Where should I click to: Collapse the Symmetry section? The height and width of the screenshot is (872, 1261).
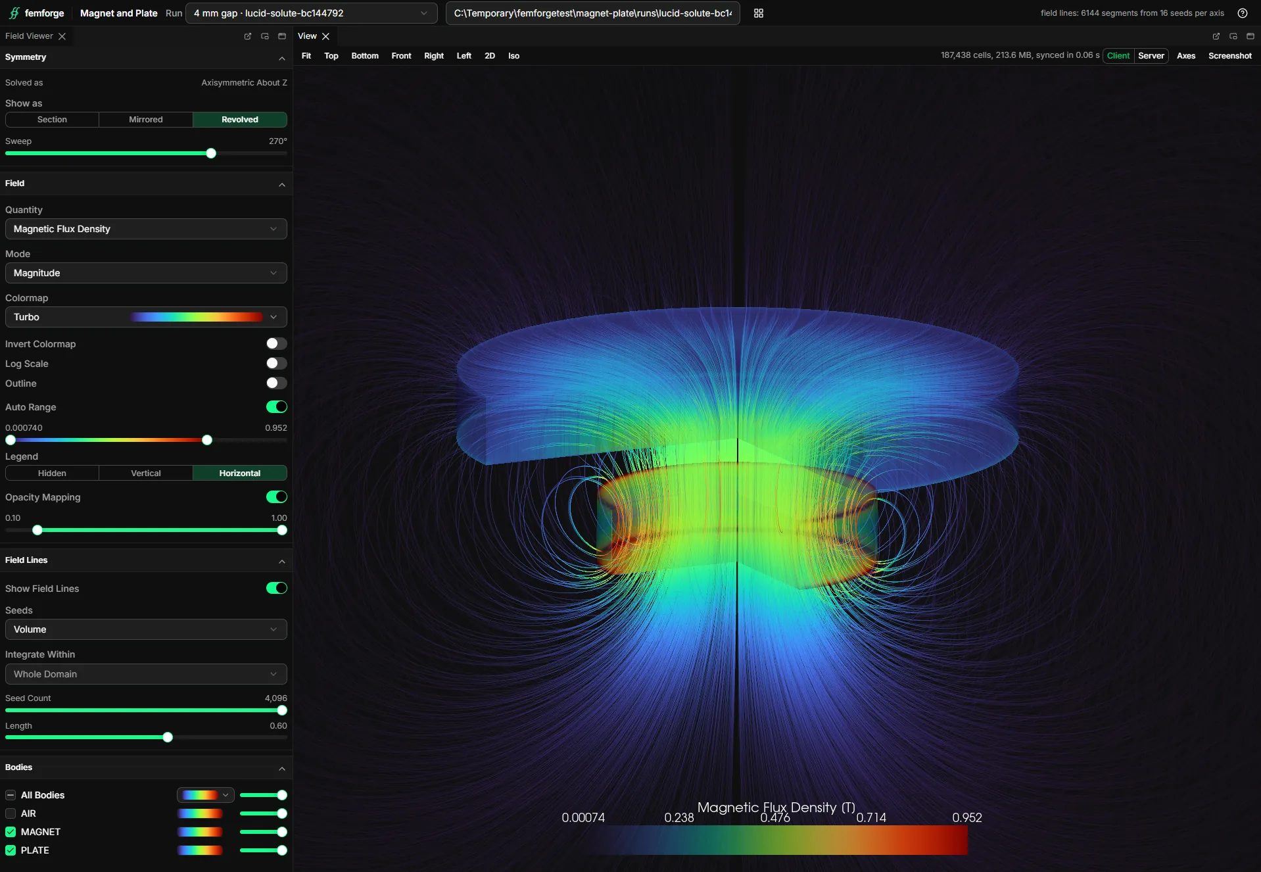[x=282, y=58]
